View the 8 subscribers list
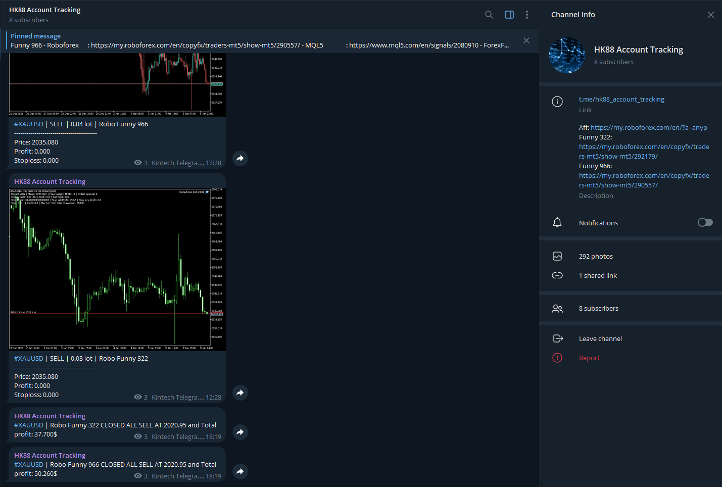This screenshot has height=487, width=722. 598,308
